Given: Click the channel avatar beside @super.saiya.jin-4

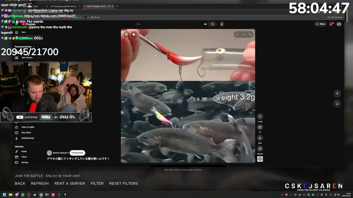Looking at the screenshot, I should tap(49, 153).
